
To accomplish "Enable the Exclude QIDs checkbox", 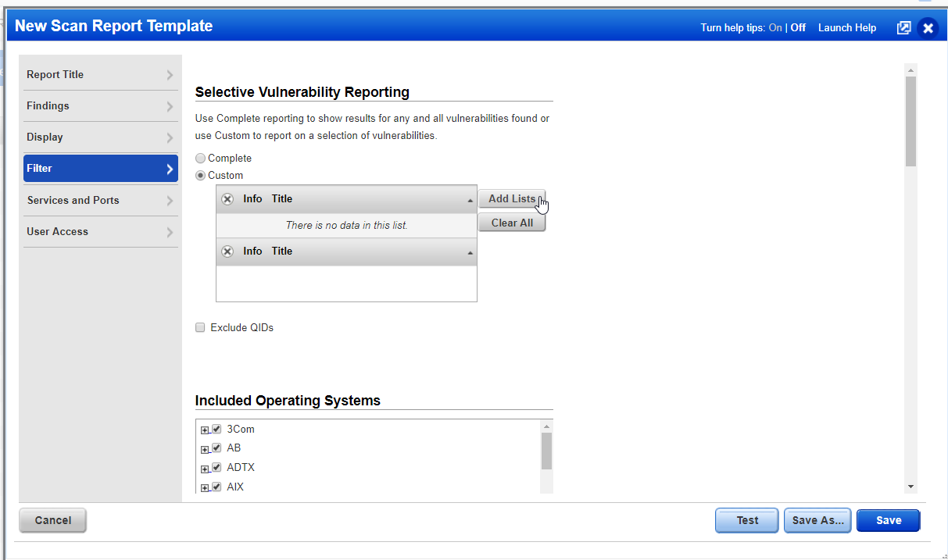I will pyautogui.click(x=200, y=327).
